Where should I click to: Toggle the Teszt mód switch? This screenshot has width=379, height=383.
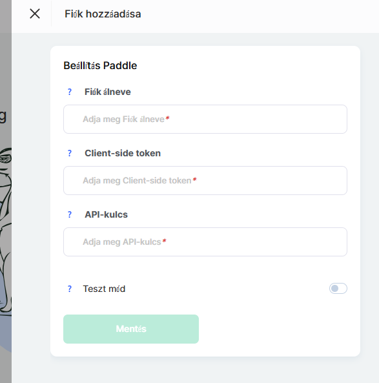338,289
